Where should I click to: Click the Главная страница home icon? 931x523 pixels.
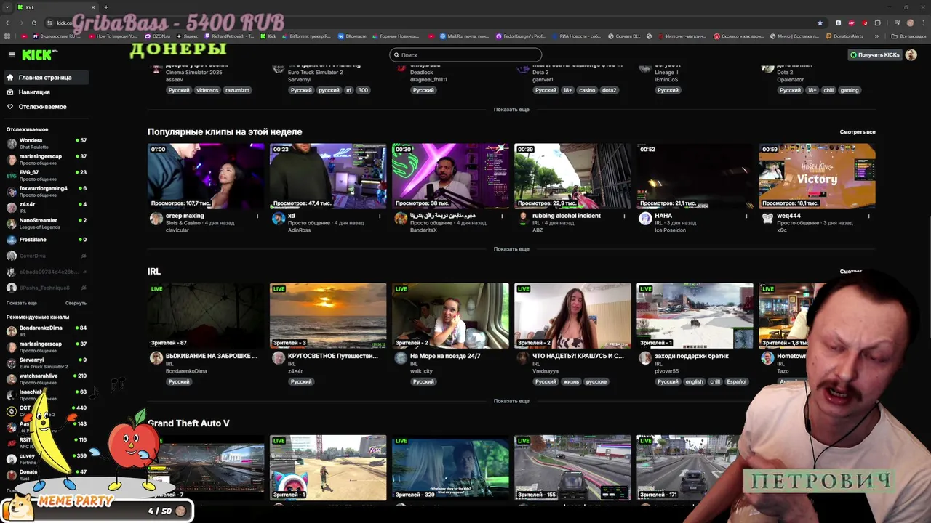10,77
